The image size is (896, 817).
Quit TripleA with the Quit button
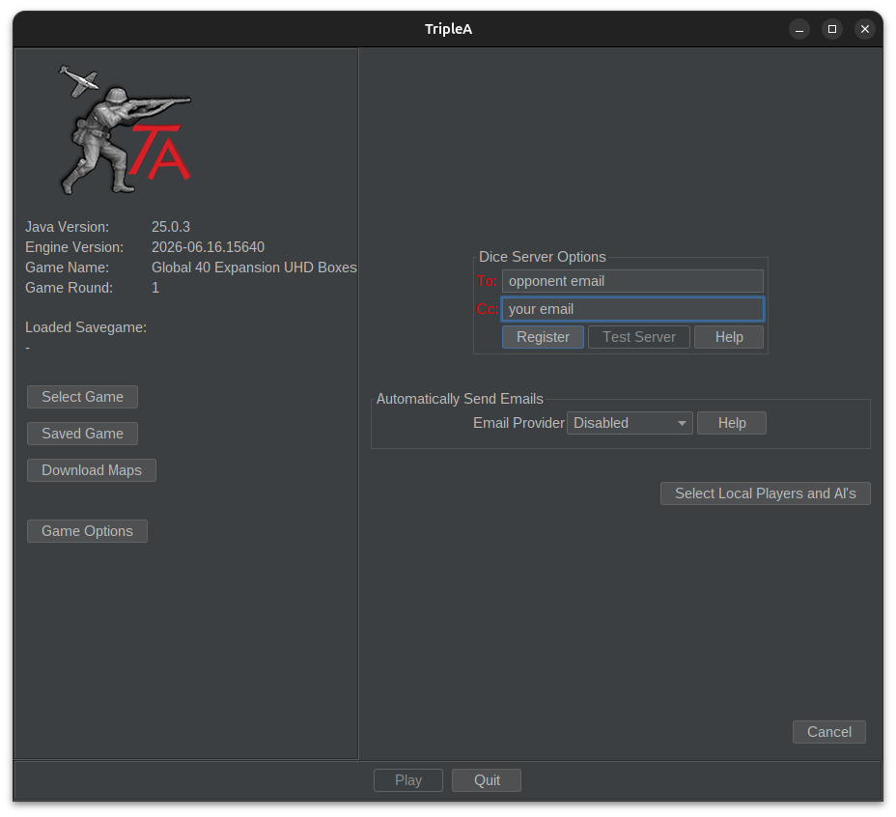click(x=487, y=780)
